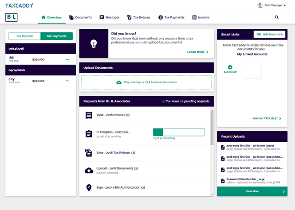Click the green plus Add New icon
The width and height of the screenshot is (295, 210).
[x=230, y=67]
